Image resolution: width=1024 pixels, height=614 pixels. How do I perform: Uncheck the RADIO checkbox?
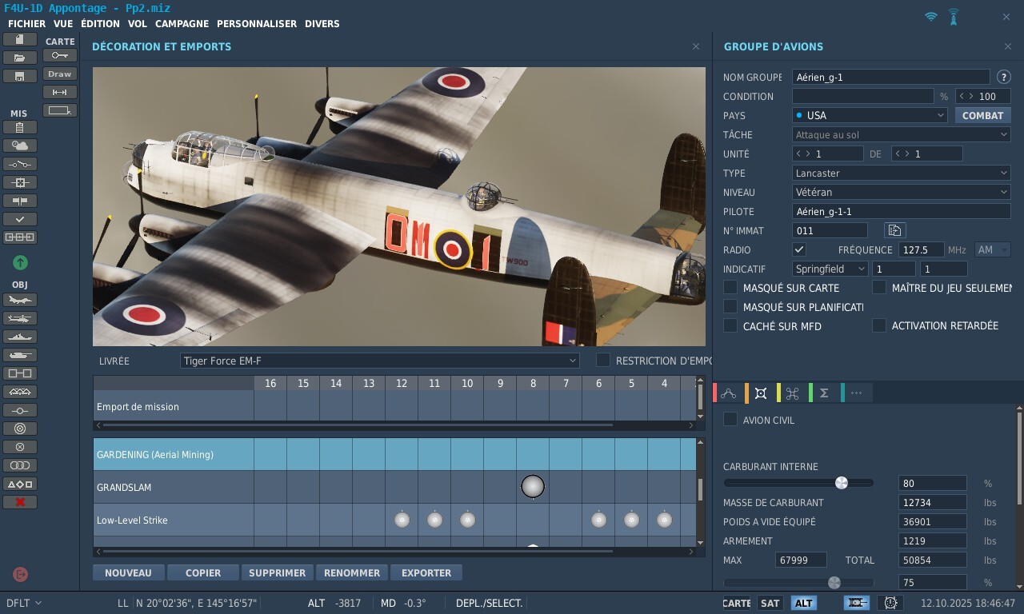(799, 249)
